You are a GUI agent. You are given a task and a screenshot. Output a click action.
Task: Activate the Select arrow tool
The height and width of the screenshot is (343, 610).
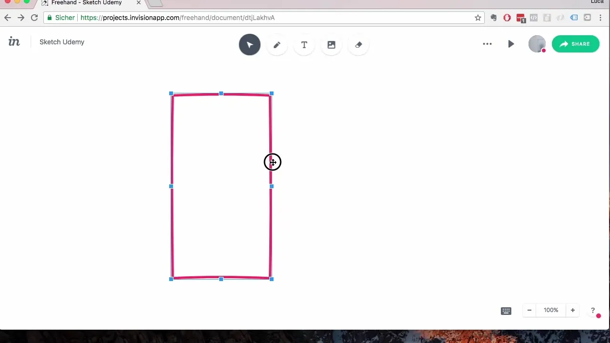click(x=250, y=45)
